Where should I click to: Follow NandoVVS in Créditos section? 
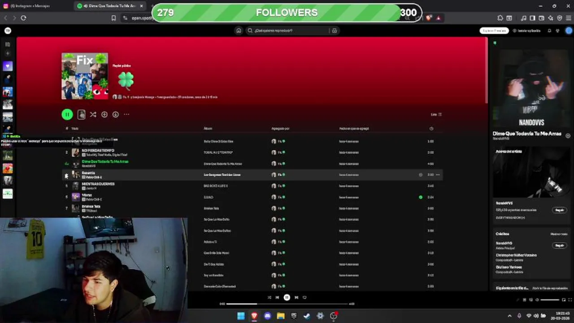click(x=560, y=245)
